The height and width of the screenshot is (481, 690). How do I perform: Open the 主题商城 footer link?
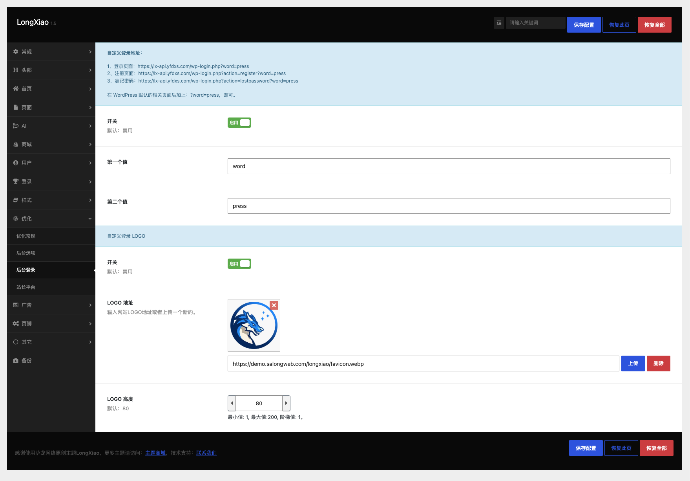click(155, 453)
